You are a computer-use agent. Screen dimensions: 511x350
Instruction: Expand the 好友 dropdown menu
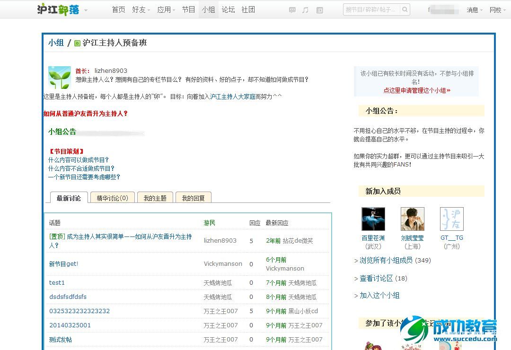coord(141,9)
